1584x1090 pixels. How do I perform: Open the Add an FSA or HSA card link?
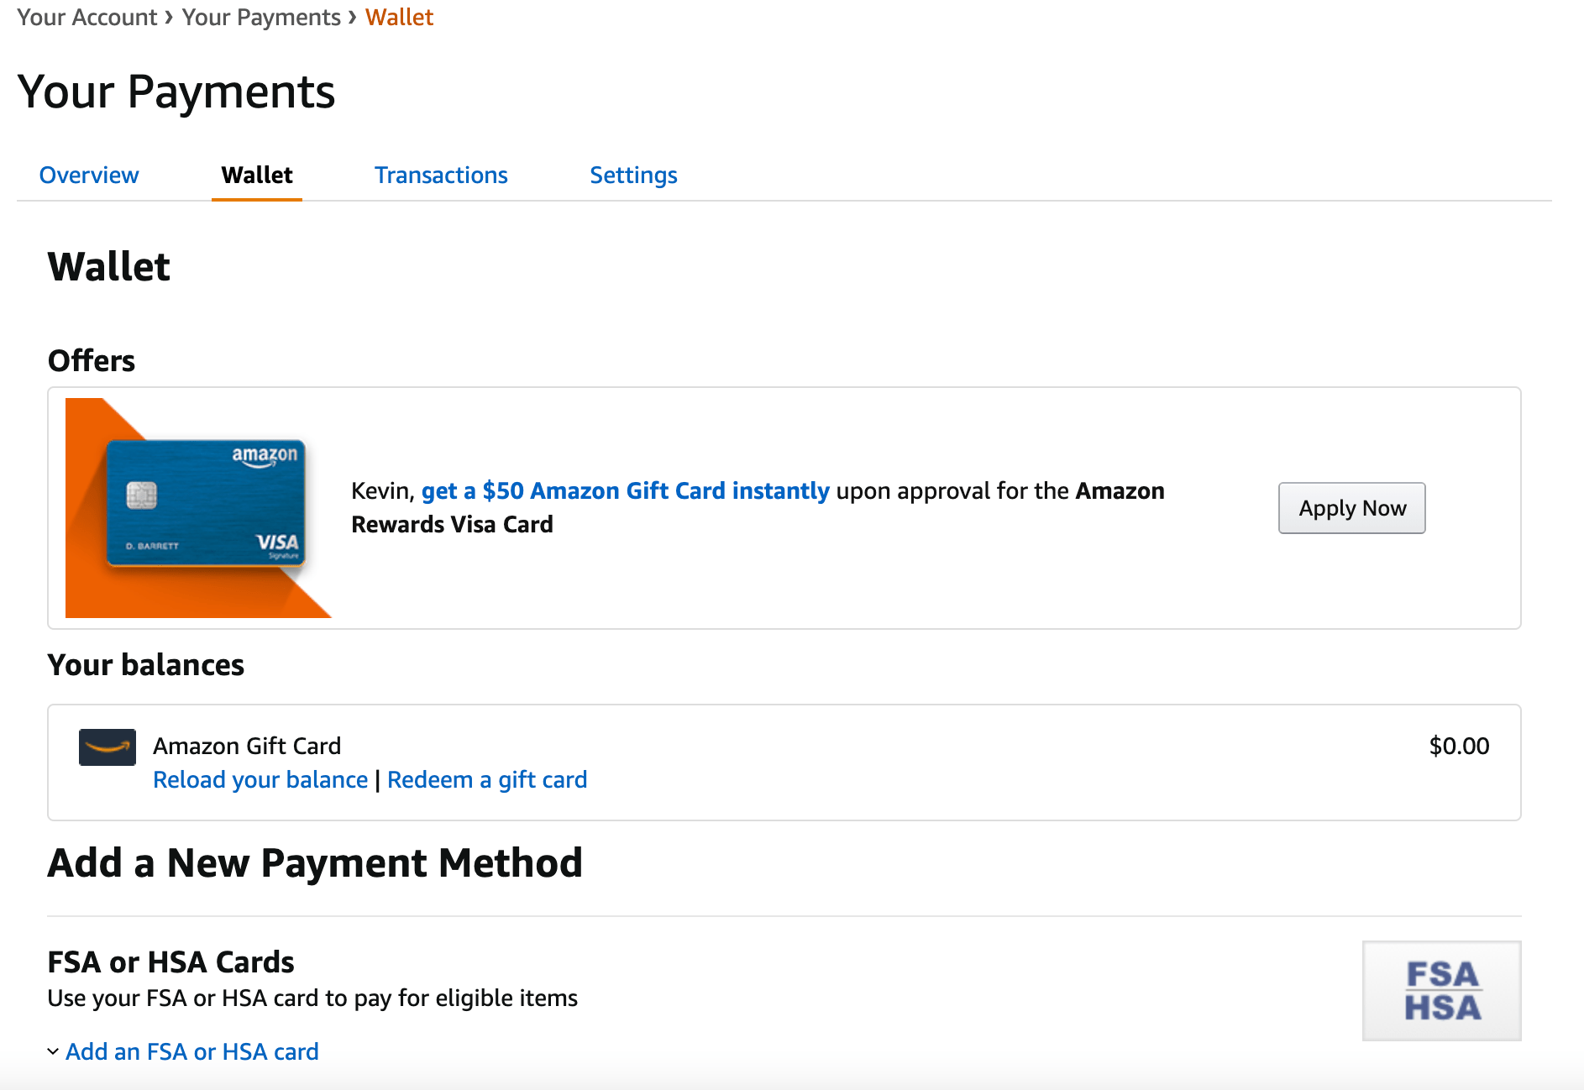click(x=192, y=1051)
